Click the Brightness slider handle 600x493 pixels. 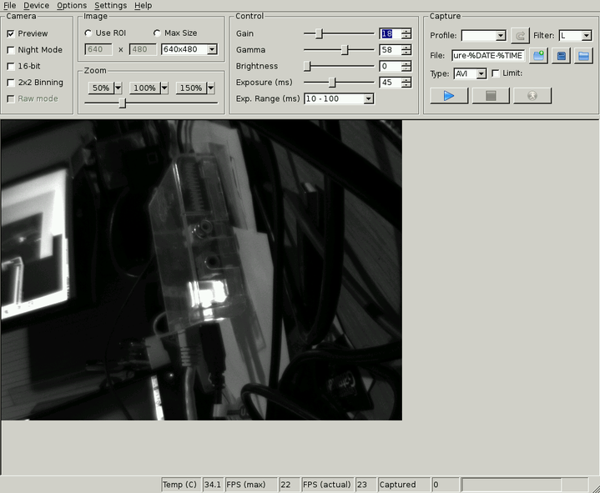pyautogui.click(x=307, y=66)
